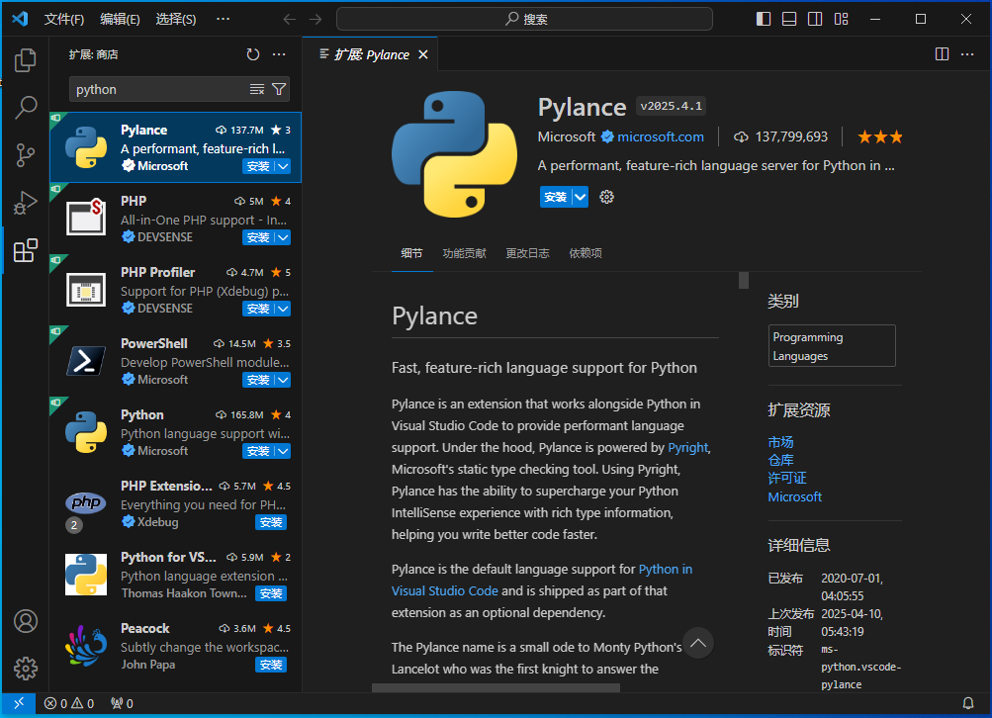Viewport: 992px width, 718px height.
Task: Open the Pylance three-star rating
Action: 880,136
